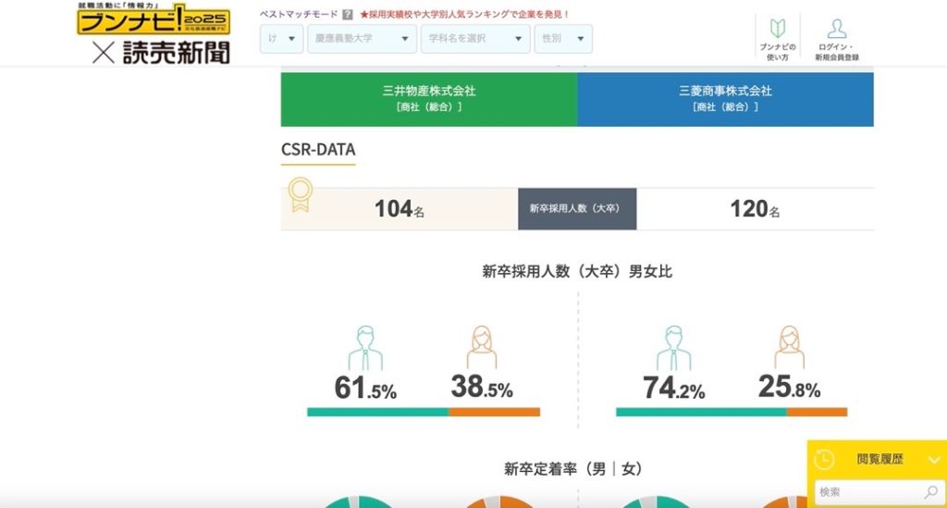Click the 74.2% male ratio value
The width and height of the screenshot is (947, 508).
674,388
